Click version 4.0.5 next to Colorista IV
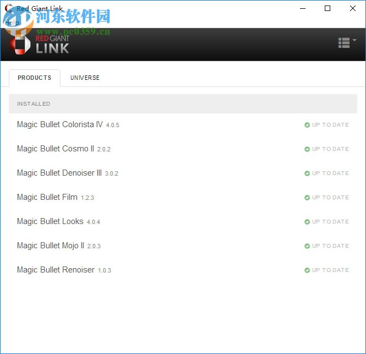This screenshot has height=354, width=366. 113,126
